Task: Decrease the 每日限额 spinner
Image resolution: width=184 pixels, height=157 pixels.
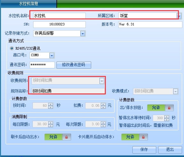Action: coord(50,126)
